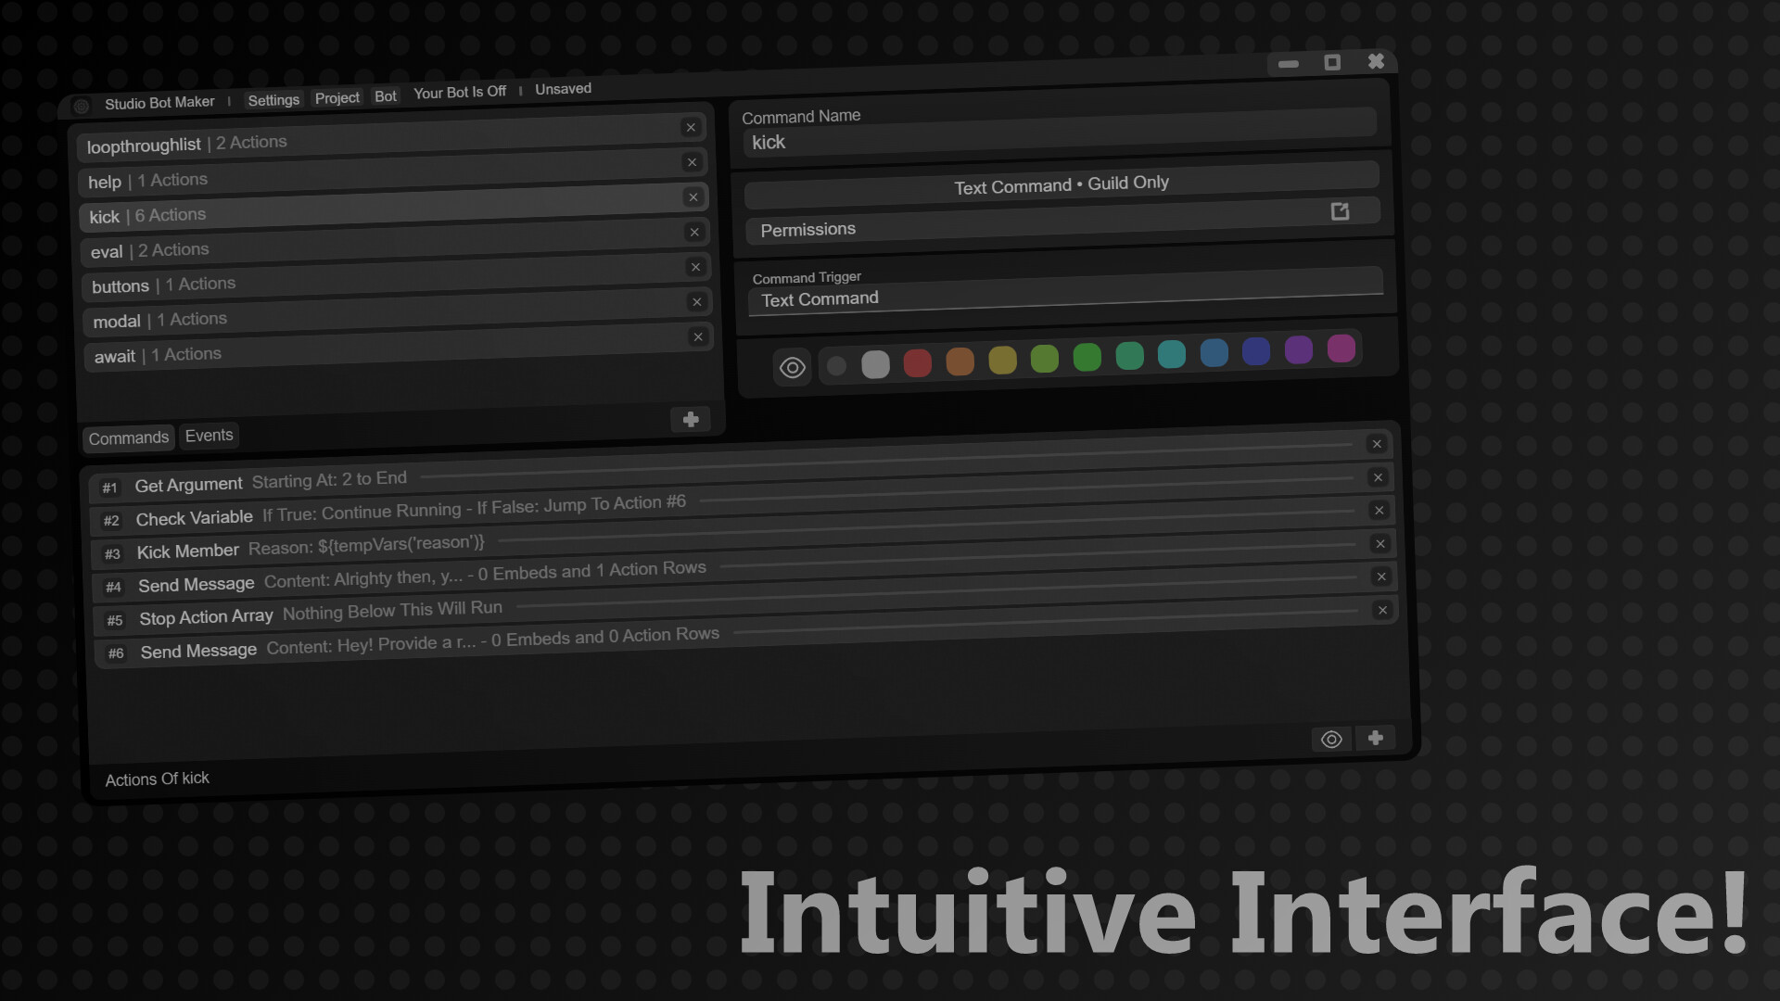Remove action #4 Send Message
Image resolution: width=1780 pixels, height=1001 pixels.
tap(1380, 544)
